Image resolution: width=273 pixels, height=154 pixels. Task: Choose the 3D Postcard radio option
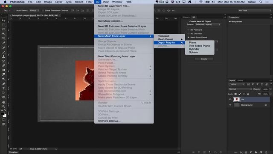click(x=189, y=30)
